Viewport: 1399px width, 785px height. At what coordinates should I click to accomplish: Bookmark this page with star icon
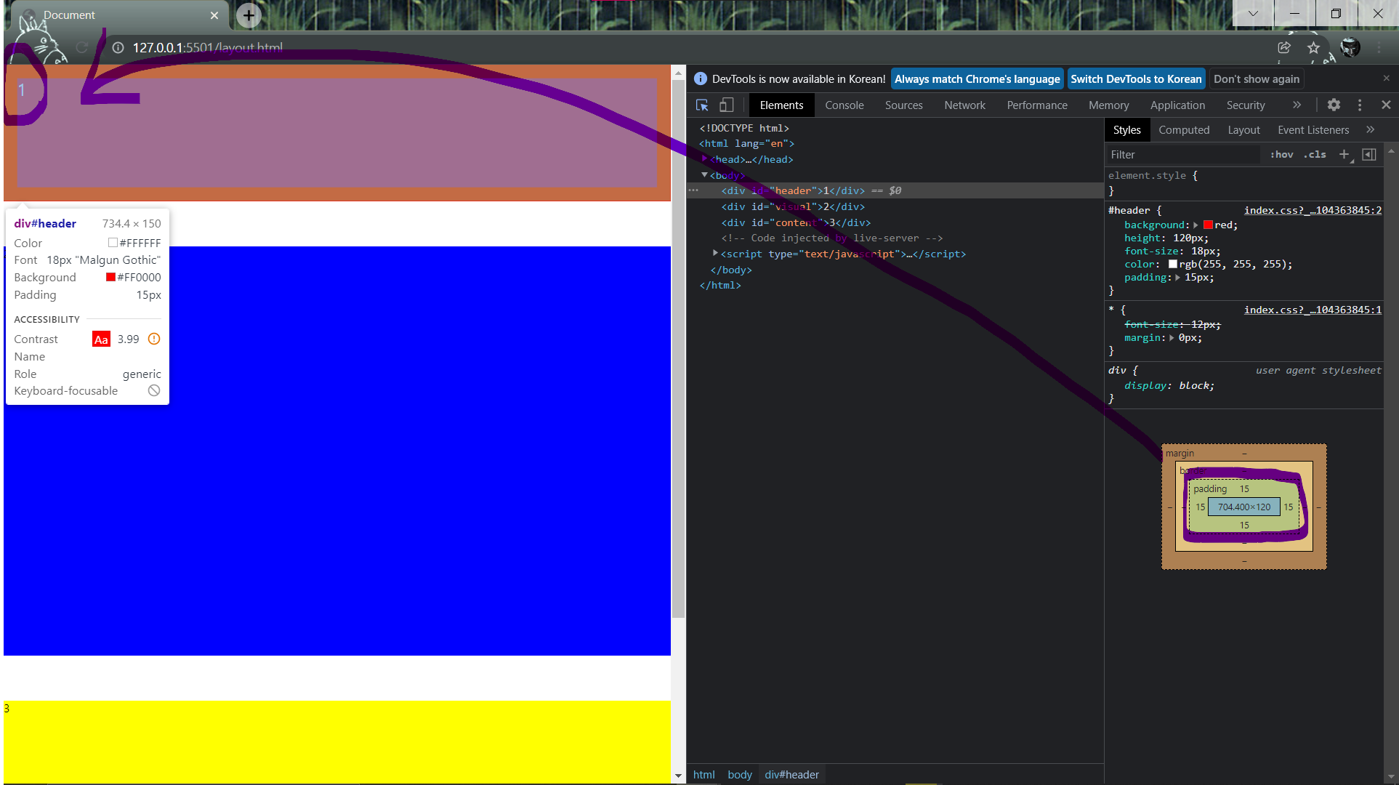click(x=1313, y=48)
